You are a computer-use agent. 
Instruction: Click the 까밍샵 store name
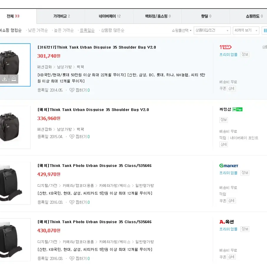(225, 109)
